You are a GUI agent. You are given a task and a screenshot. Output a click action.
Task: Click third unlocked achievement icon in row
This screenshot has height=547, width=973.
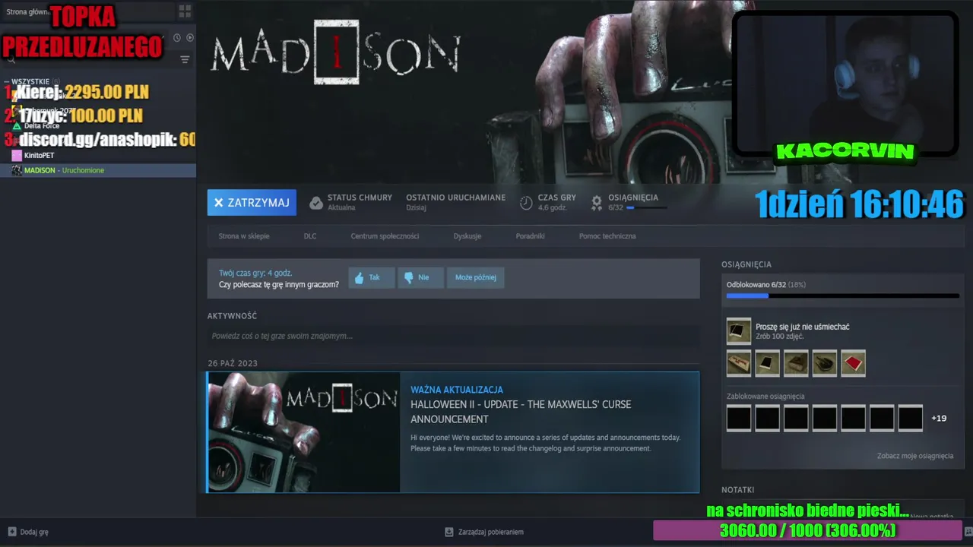point(796,363)
